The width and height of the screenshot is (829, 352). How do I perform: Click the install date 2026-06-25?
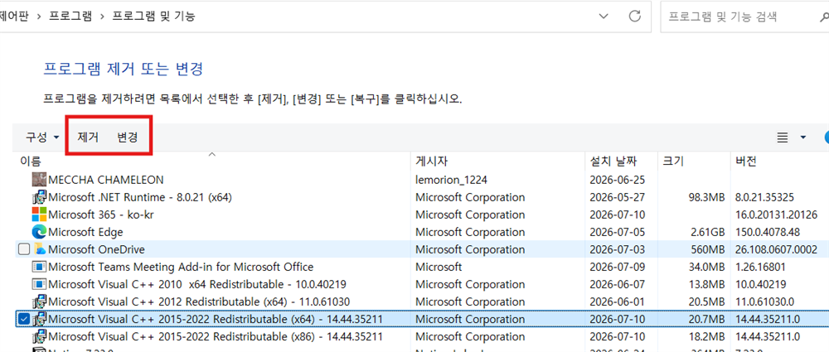[x=617, y=180]
